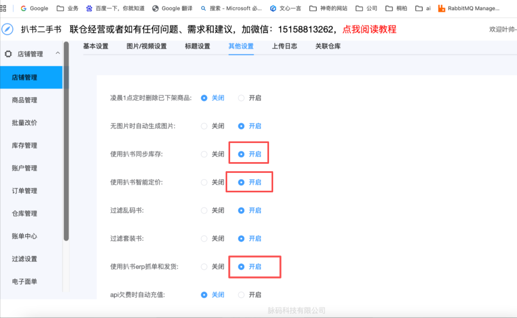This screenshot has height=318, width=517.
Task: Set 使用扒书智能定价 to 关闭
Action: tap(212, 182)
